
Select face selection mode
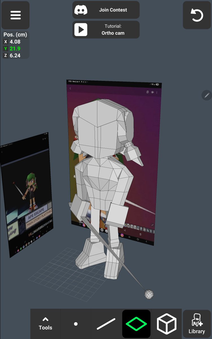[x=136, y=324]
